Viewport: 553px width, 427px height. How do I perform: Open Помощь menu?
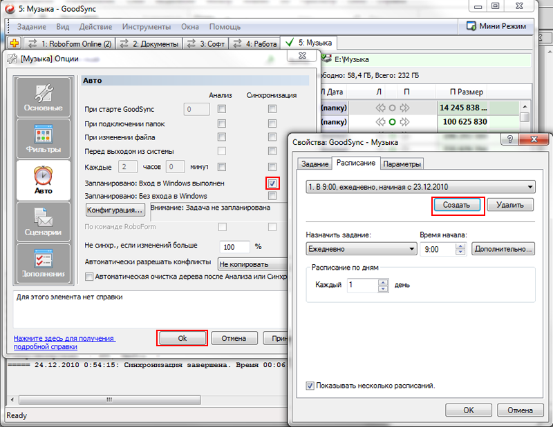coord(225,27)
